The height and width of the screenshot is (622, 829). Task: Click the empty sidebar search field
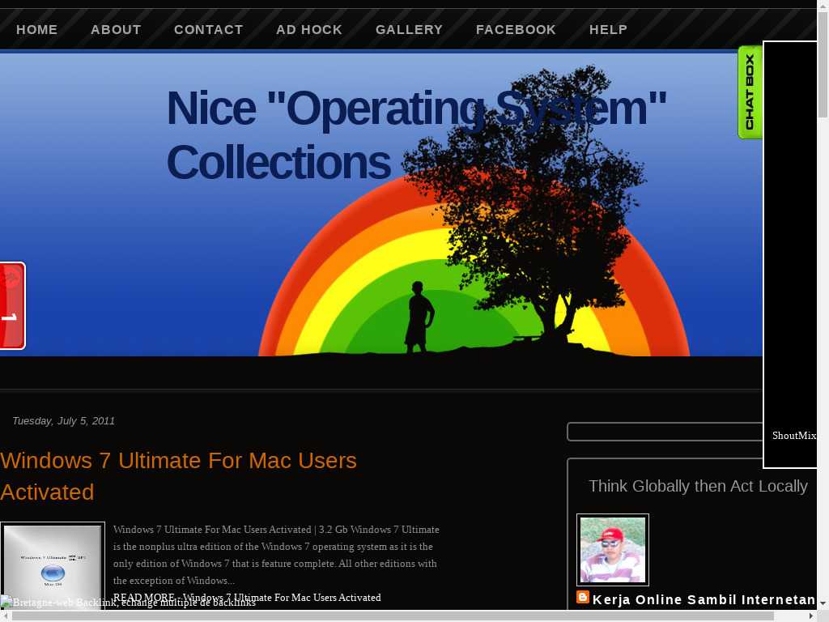[665, 432]
